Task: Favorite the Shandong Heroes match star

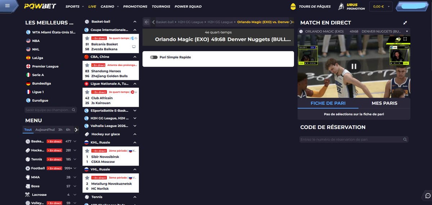Action: tap(87, 65)
